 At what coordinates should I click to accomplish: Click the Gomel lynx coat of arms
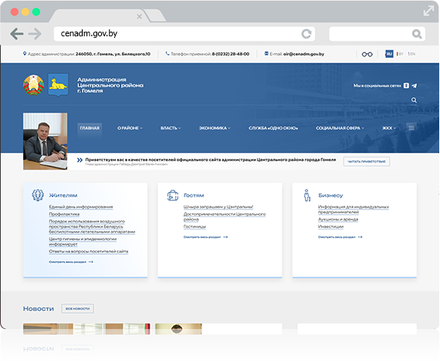[58, 85]
